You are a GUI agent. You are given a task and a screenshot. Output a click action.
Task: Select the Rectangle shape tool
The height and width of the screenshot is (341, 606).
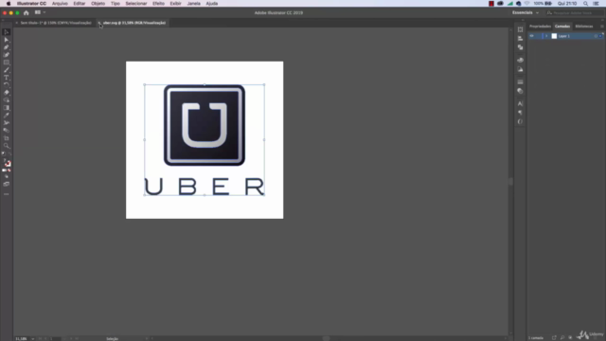(7, 63)
